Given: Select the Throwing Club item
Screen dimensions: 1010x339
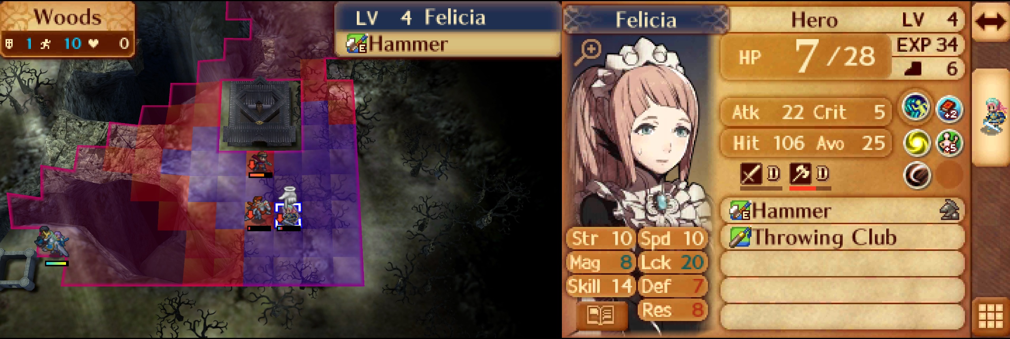Looking at the screenshot, I should 842,237.
